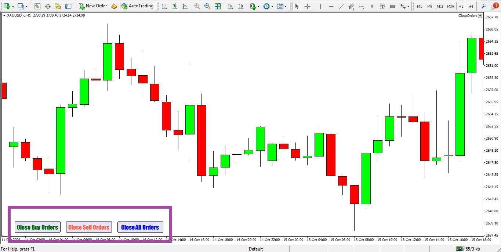This screenshot has height=252, width=501.
Task: Expand the templates dropdown
Action: pyautogui.click(x=286, y=6)
